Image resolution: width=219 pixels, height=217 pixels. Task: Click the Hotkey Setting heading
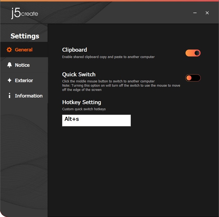pos(81,102)
